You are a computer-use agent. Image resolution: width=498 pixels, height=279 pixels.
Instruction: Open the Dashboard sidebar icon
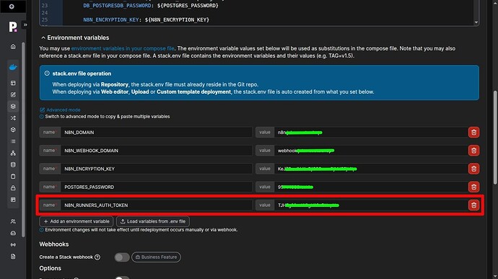pos(13,83)
